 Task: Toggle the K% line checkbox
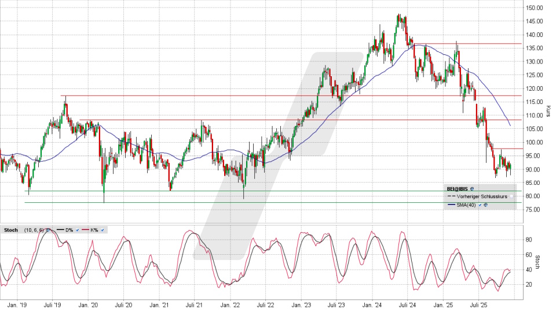click(x=103, y=230)
